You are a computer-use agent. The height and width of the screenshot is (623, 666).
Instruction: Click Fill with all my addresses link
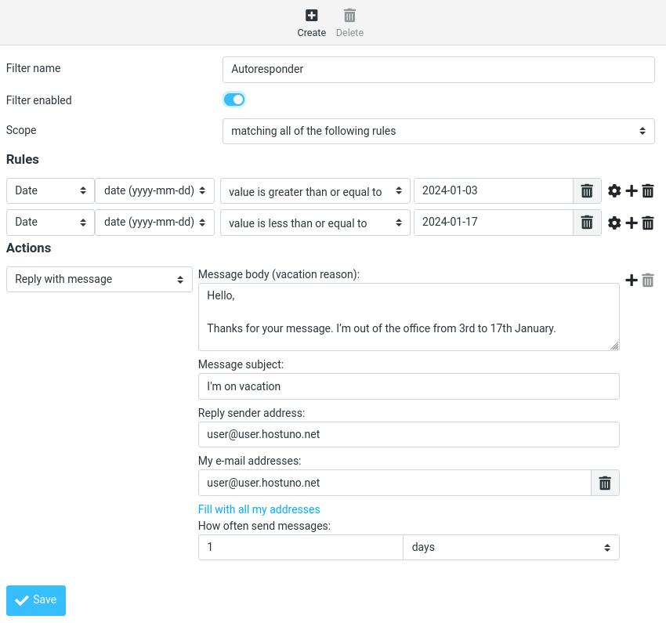coord(259,509)
